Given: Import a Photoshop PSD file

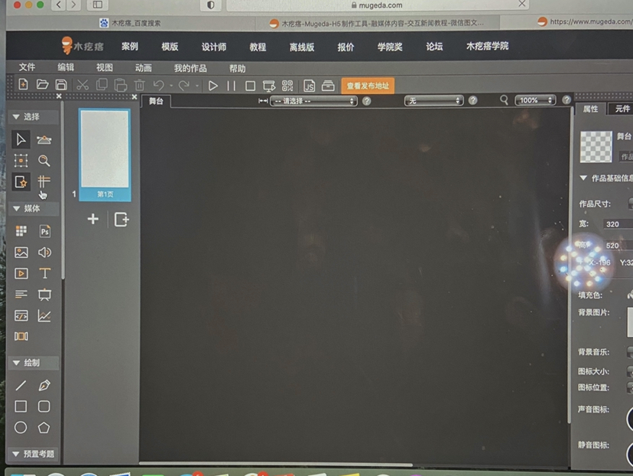Looking at the screenshot, I should pyautogui.click(x=45, y=231).
